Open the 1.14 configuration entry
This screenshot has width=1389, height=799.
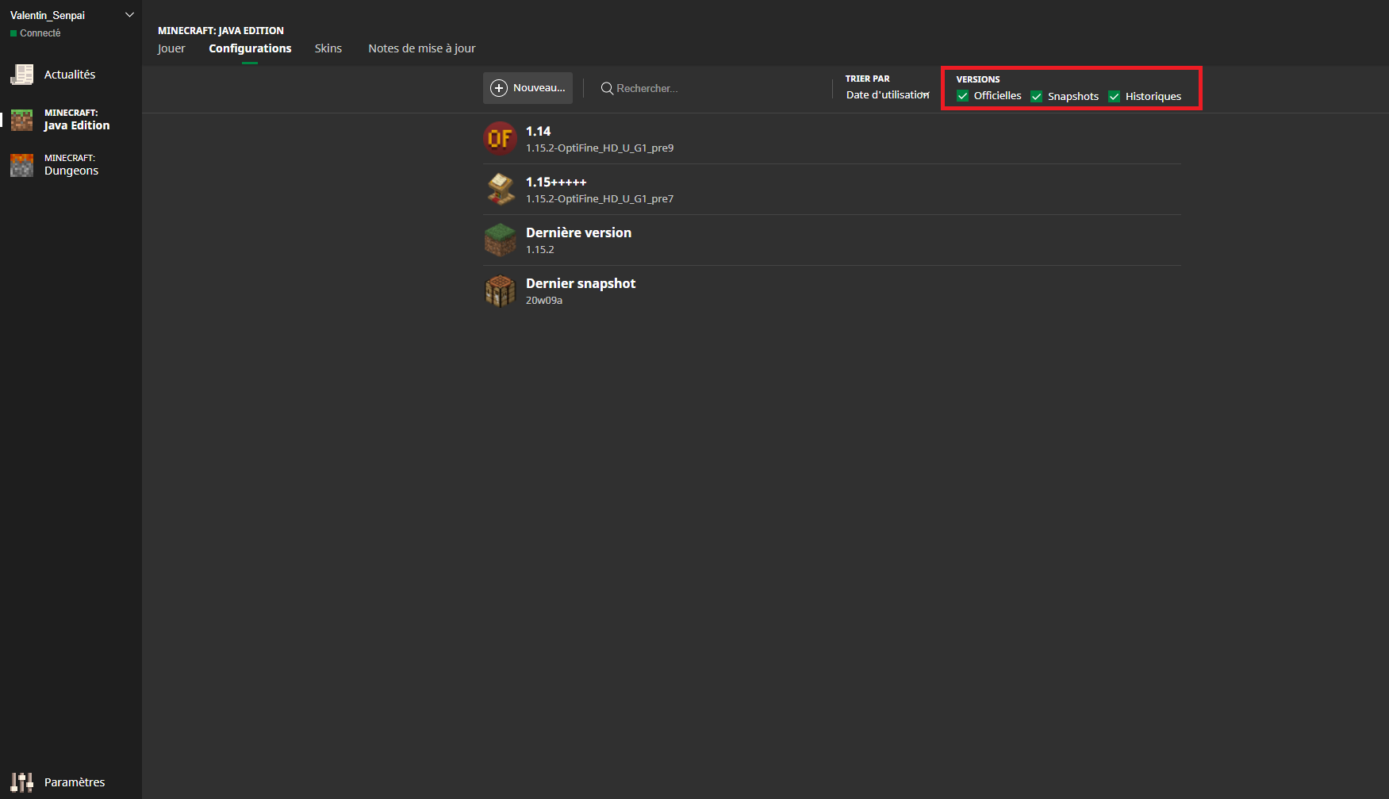[832, 139]
